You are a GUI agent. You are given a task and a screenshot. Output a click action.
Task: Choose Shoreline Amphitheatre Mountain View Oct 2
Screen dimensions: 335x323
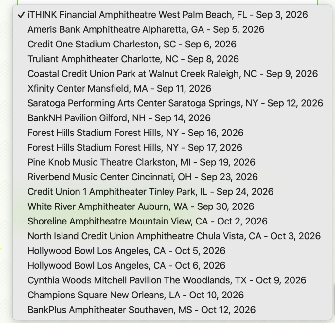click(x=172, y=221)
